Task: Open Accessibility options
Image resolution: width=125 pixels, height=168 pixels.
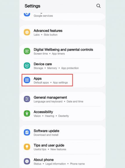Action: [63, 114]
